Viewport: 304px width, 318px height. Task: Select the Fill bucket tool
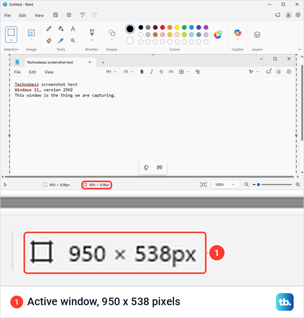click(x=61, y=28)
